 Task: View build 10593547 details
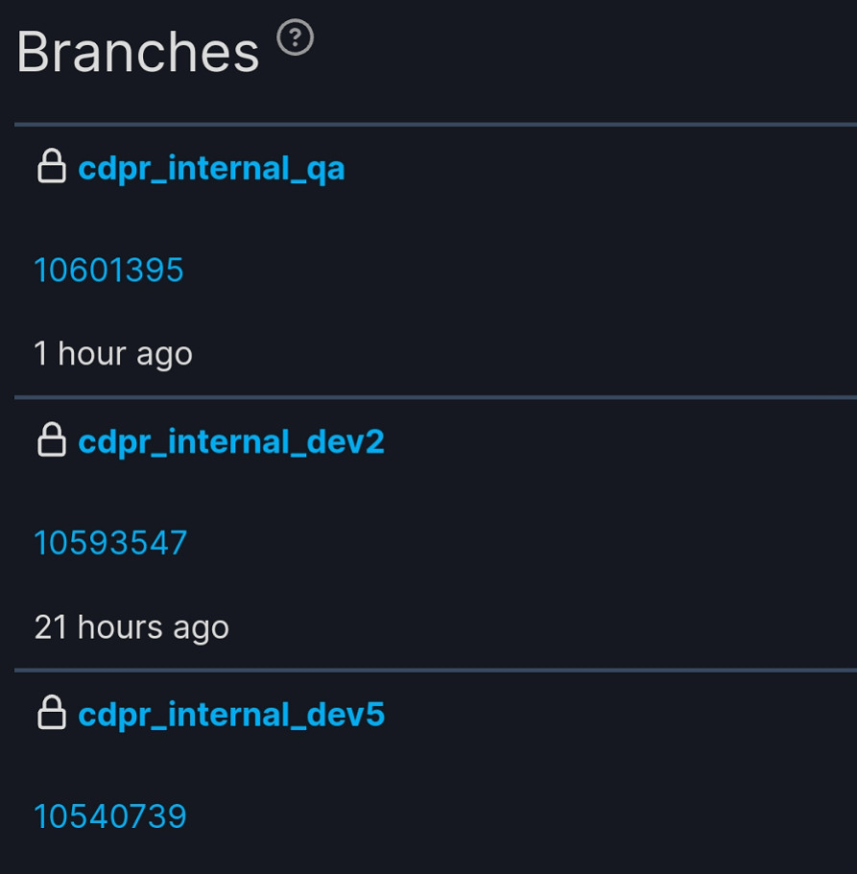pos(110,543)
